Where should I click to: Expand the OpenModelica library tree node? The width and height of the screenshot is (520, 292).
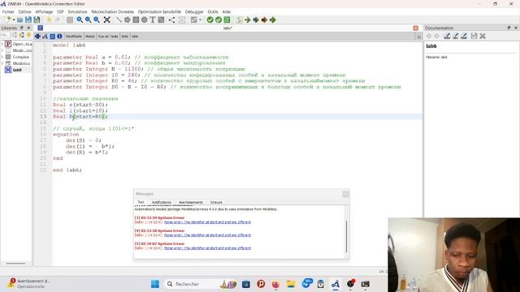coord(2,44)
